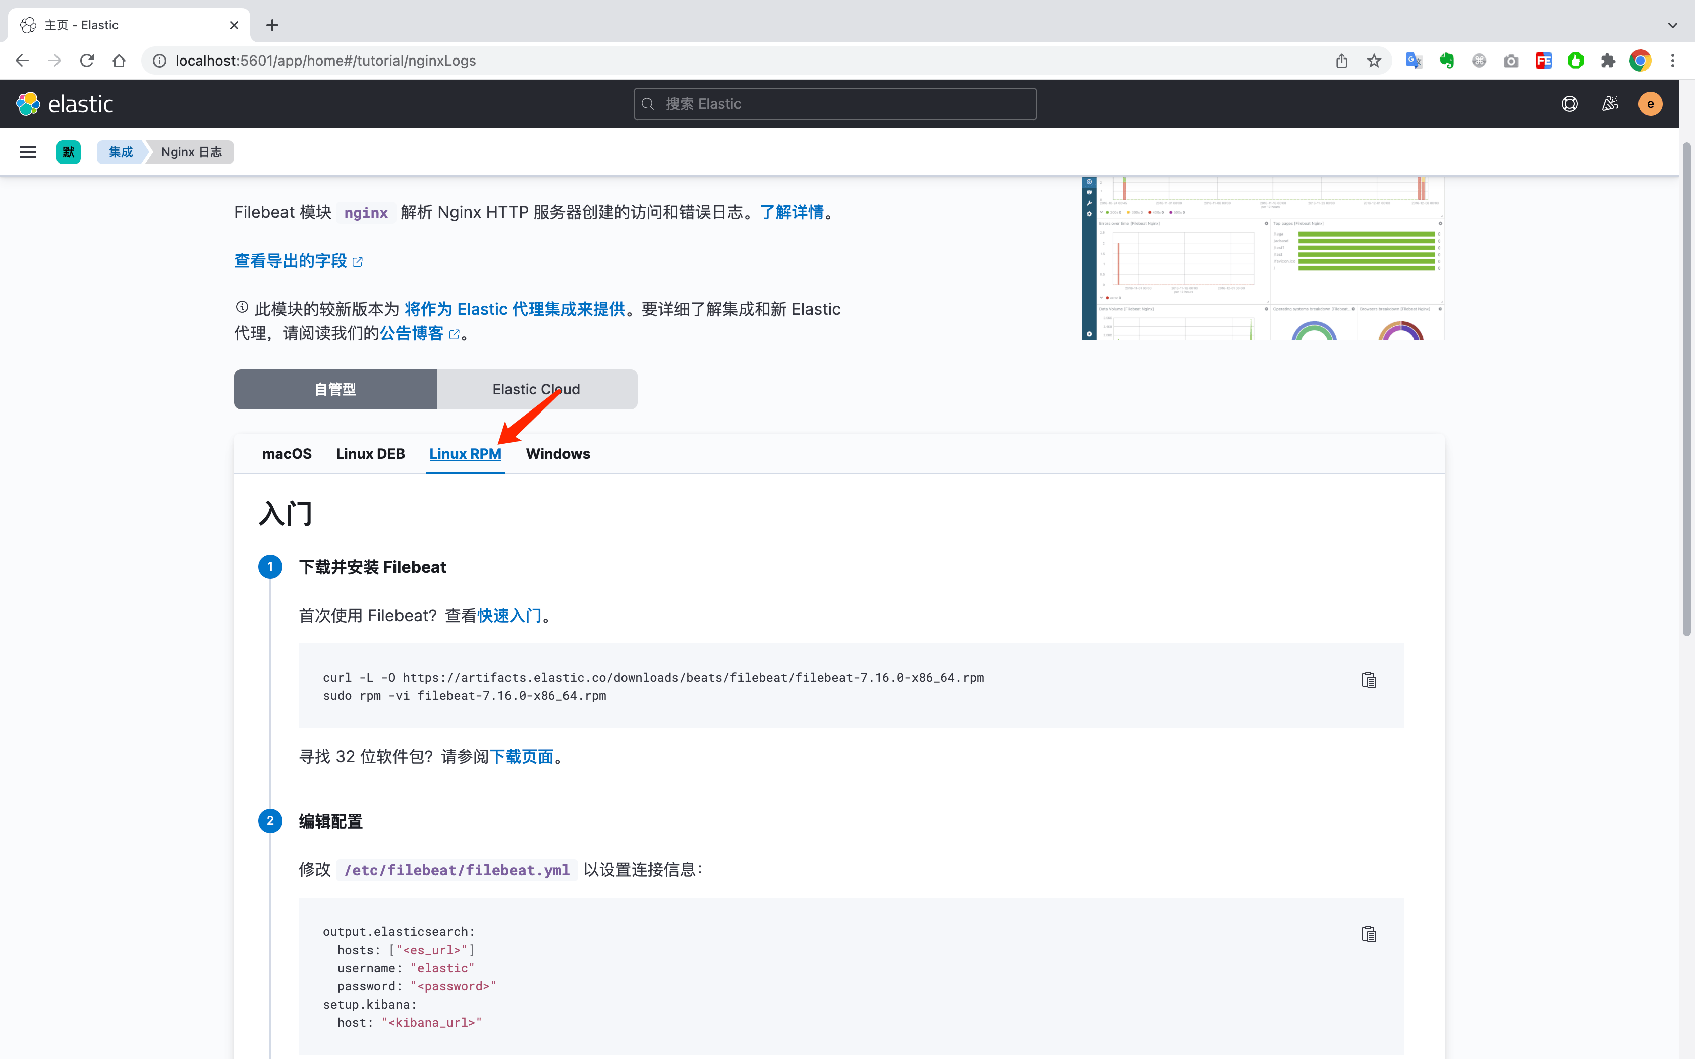The width and height of the screenshot is (1695, 1059).
Task: Select the self-managed 自管型 option
Action: [335, 389]
